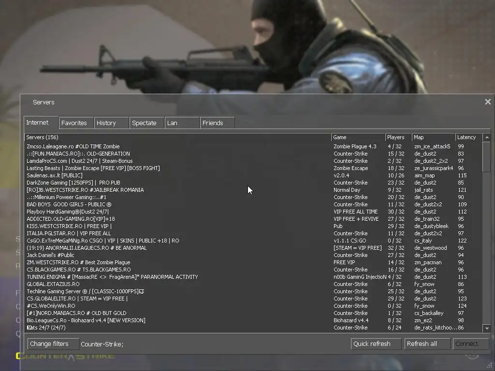This screenshot has height=371, width=495.
Task: Click the de_westwood map cell
Action: [431, 248]
